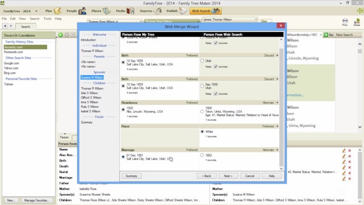Click search results scrollbar up arrow
This screenshot has height=205, width=364.
pos(359,44)
